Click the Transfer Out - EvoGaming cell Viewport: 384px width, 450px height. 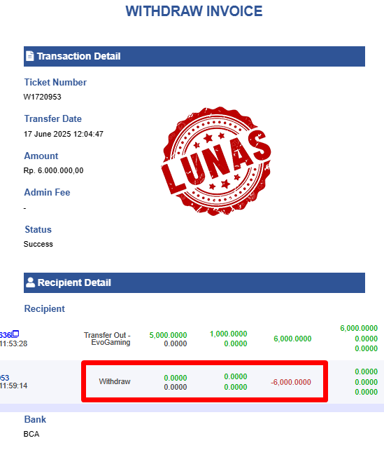107,339
